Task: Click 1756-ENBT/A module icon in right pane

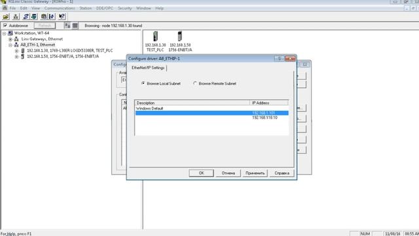Action: [180, 37]
